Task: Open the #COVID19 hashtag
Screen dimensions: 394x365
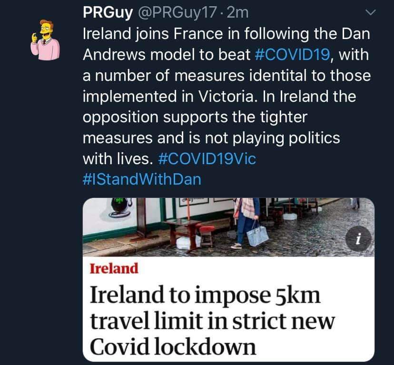Action: (292, 55)
